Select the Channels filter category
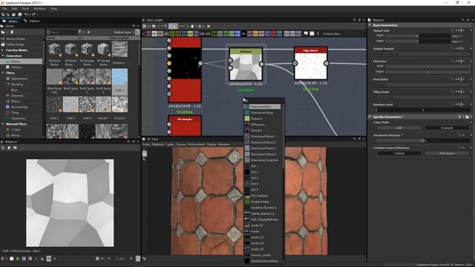Image resolution: width=475 pixels, height=267 pixels. (x=17, y=96)
